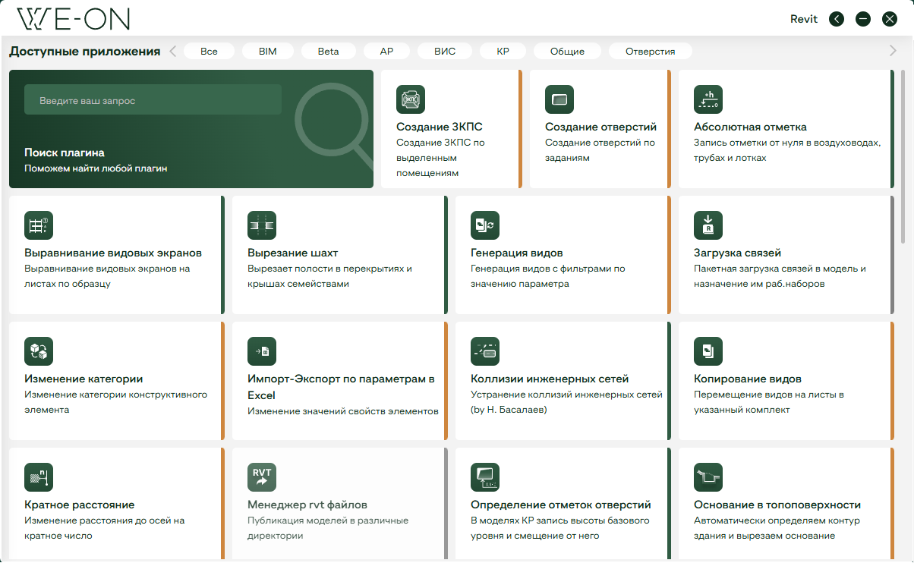914x563 pixels.
Task: Open the Копирование видов icon
Action: click(708, 351)
